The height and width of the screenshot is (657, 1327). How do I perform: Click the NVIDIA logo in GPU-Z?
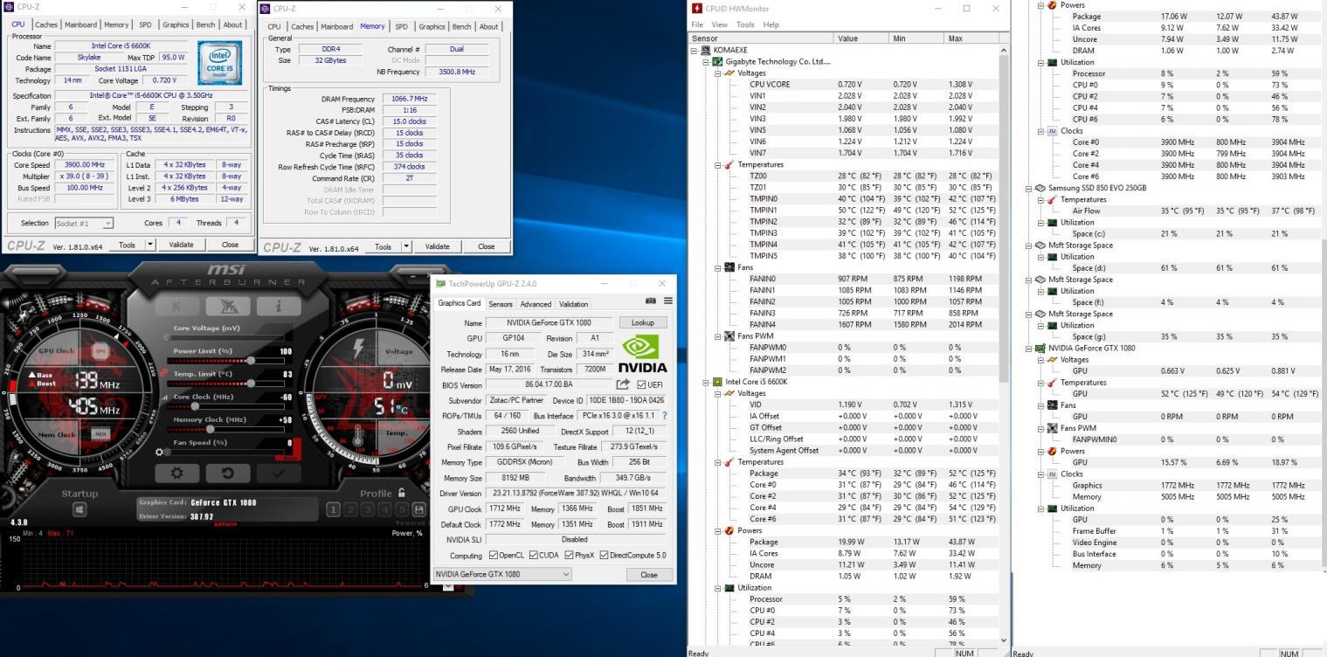click(643, 356)
